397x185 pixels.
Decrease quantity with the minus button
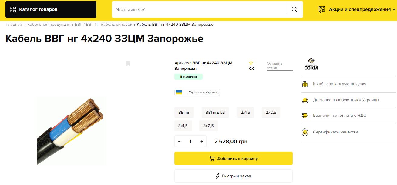[x=179, y=142]
